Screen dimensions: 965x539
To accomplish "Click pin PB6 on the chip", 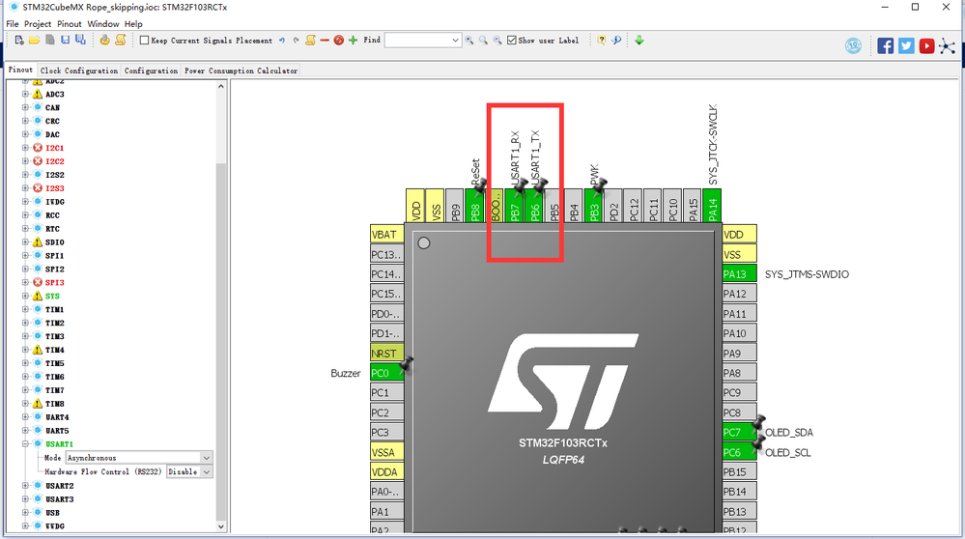I will point(535,206).
